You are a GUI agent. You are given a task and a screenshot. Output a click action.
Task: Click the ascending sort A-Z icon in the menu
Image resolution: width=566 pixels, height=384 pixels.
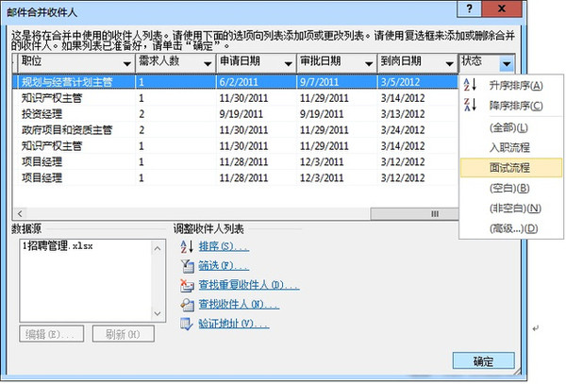469,86
